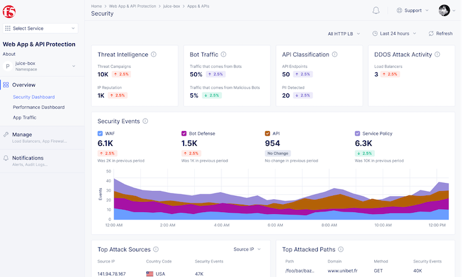Open the Last 24 hours time selector
462x277 pixels.
tap(394, 33)
